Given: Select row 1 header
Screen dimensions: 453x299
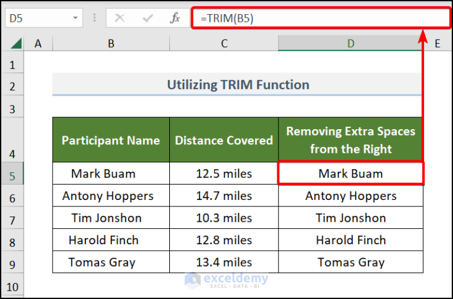Looking at the screenshot, I should [12, 62].
